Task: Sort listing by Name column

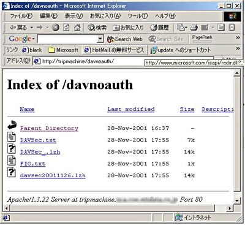Action: click(x=27, y=109)
